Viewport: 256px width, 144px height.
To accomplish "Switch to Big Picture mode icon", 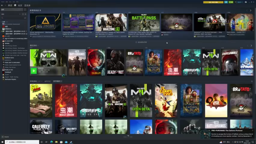I will tap(246, 2).
